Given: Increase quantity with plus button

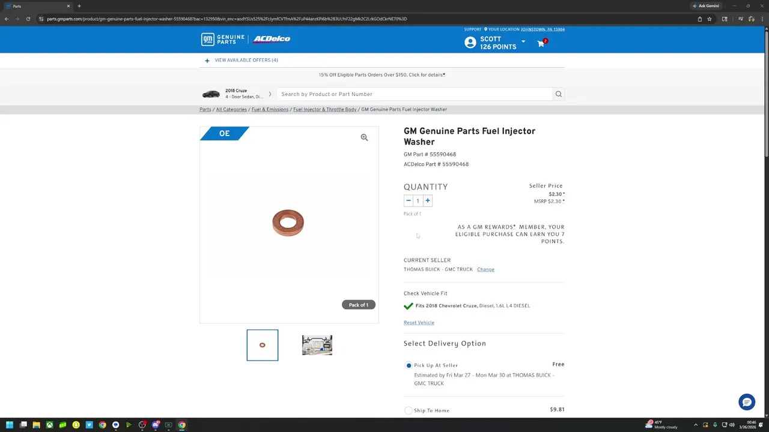Looking at the screenshot, I should (428, 201).
